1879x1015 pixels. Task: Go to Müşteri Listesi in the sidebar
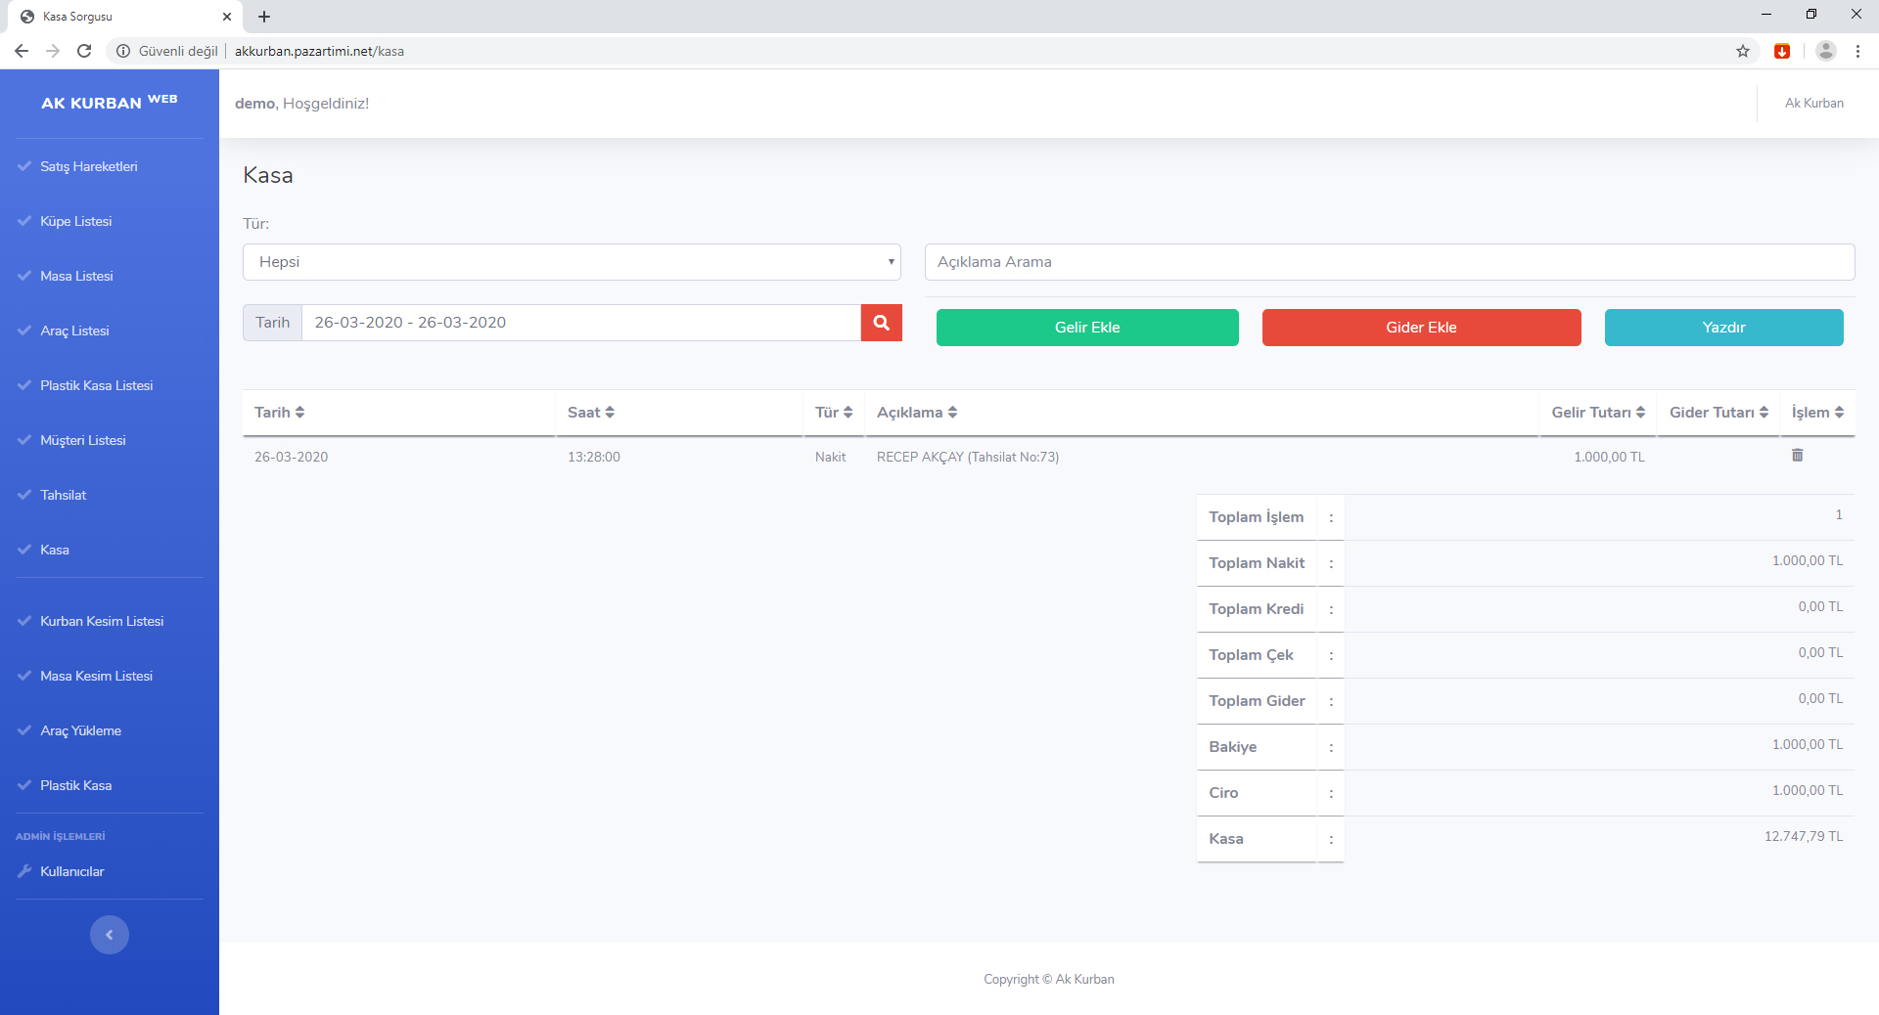tap(83, 440)
